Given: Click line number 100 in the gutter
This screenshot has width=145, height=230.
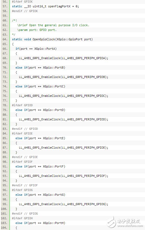Looking at the screenshot, I should point(4,209).
